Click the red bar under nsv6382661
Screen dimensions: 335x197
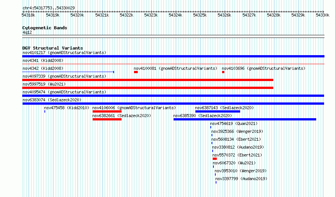(107, 119)
